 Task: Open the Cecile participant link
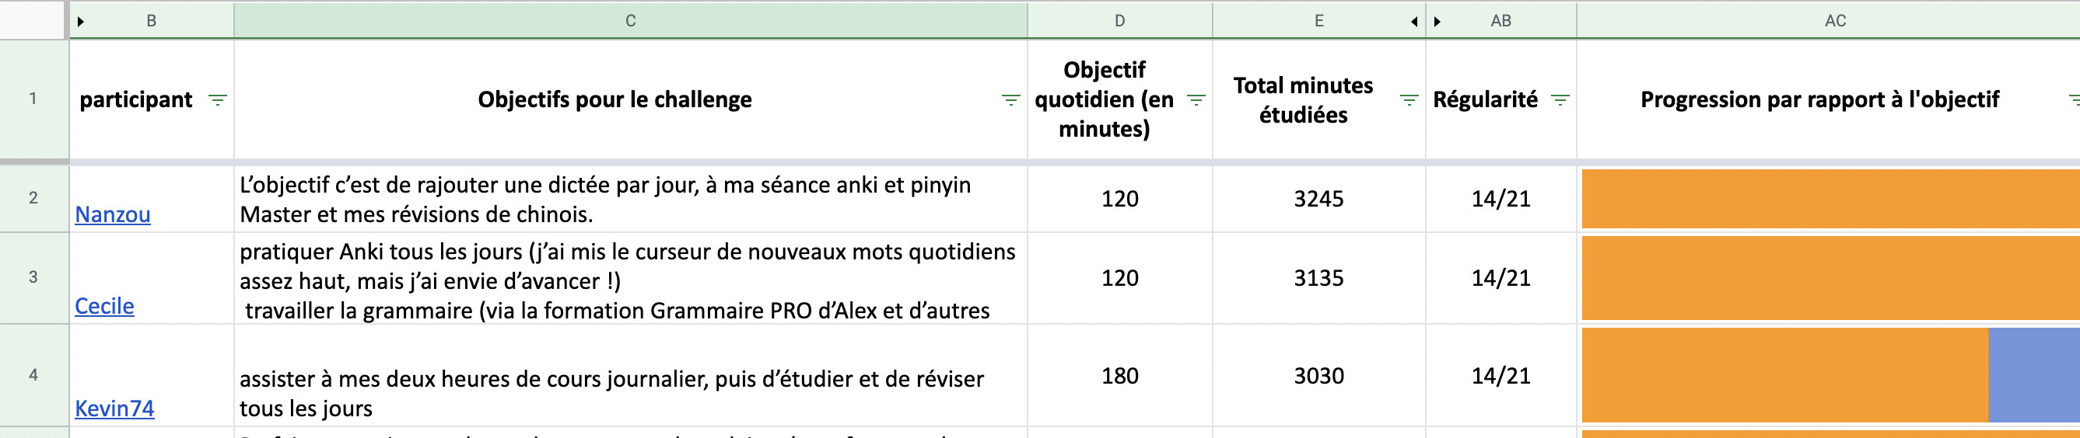click(104, 307)
